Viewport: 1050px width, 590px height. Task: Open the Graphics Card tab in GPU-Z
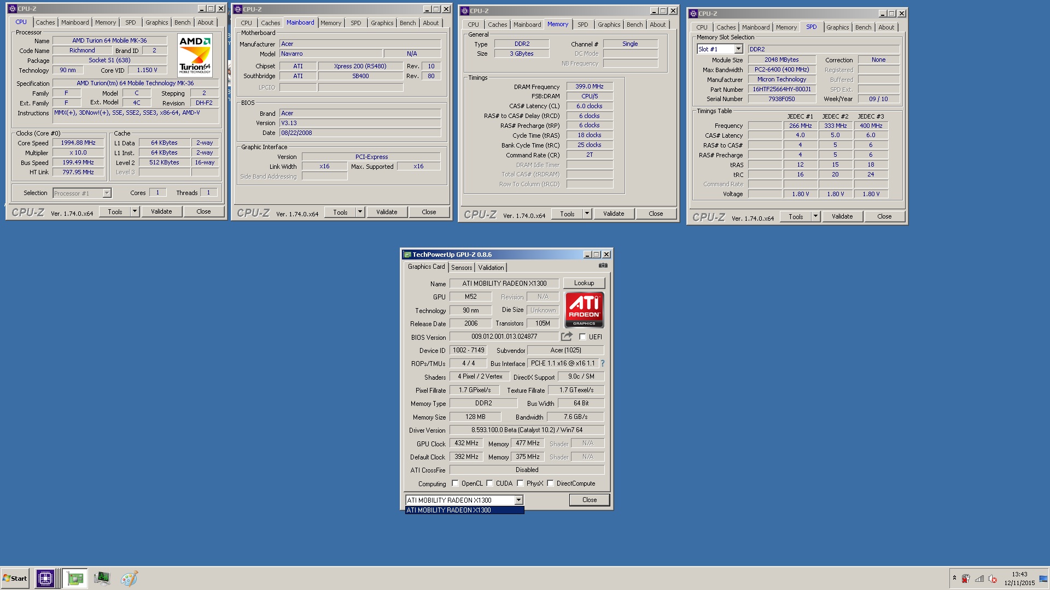(426, 267)
